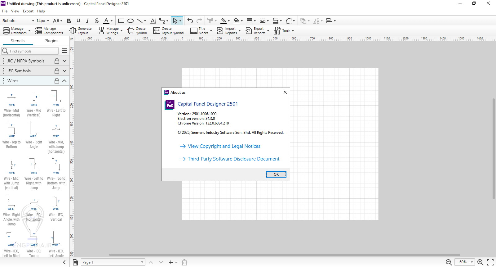
Task: Select the Wire - Left to Right symbol
Action: point(56,103)
